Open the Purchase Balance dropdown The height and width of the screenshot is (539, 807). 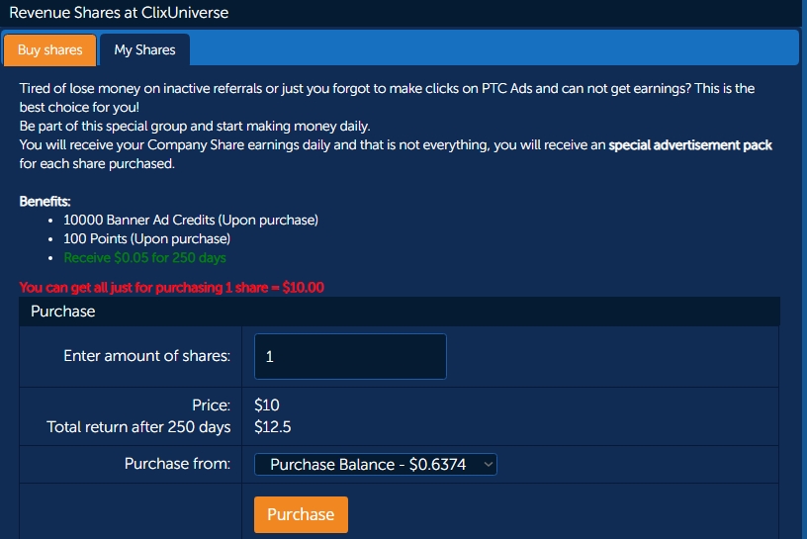tap(374, 464)
